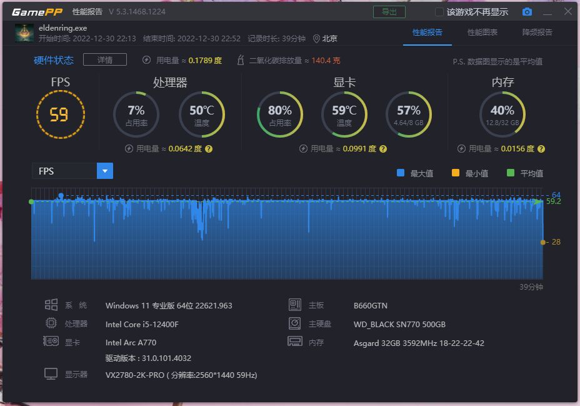Open the 内存 用电量 question mark tooltip

click(541, 149)
